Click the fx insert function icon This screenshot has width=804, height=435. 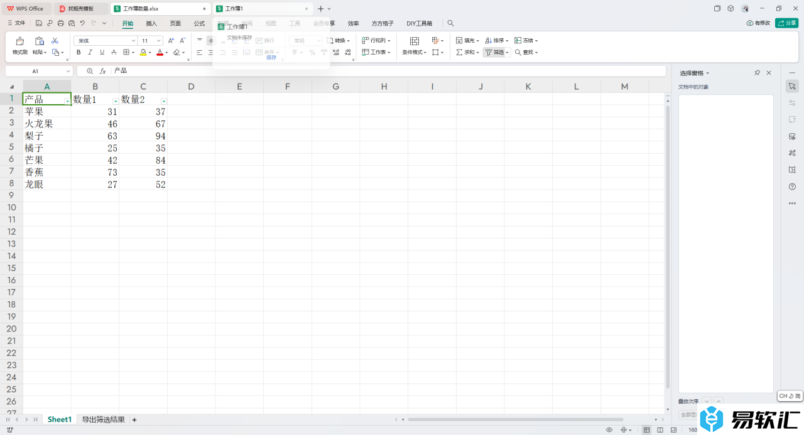(103, 72)
